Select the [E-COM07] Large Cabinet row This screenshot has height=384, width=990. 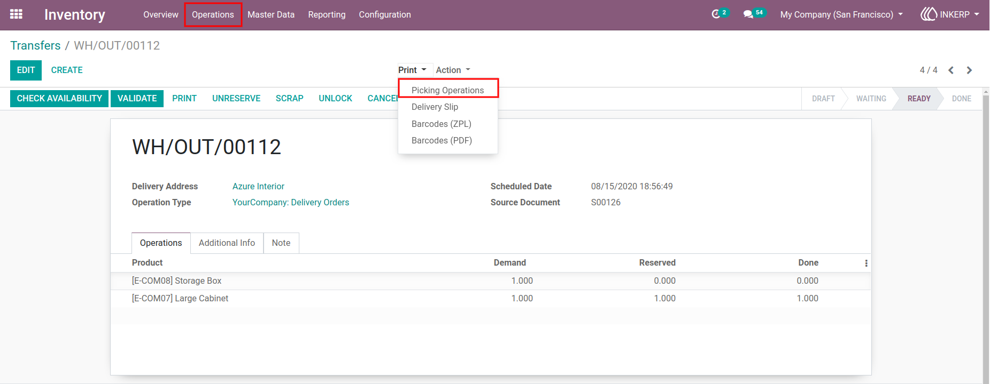click(x=491, y=299)
